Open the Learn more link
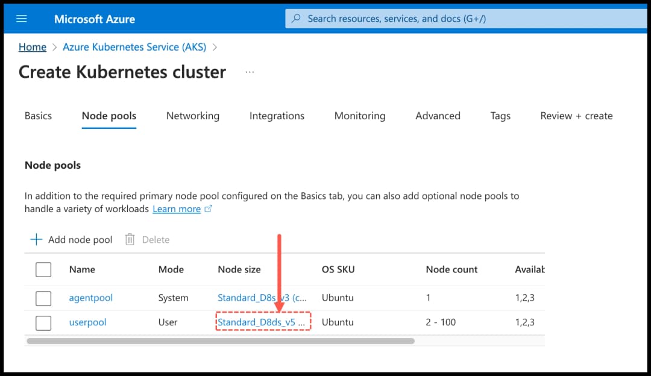 177,208
